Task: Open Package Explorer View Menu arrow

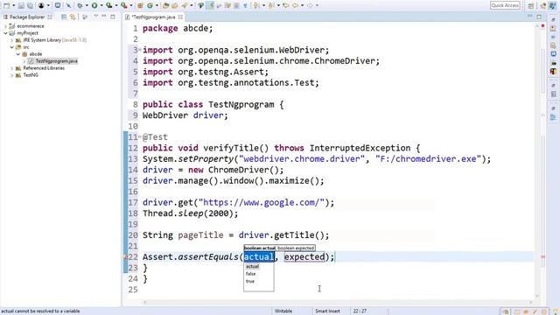Action: click(95, 17)
